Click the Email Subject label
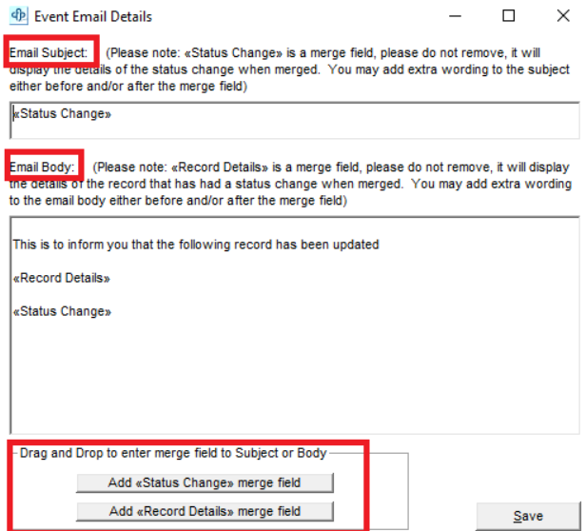 (49, 52)
